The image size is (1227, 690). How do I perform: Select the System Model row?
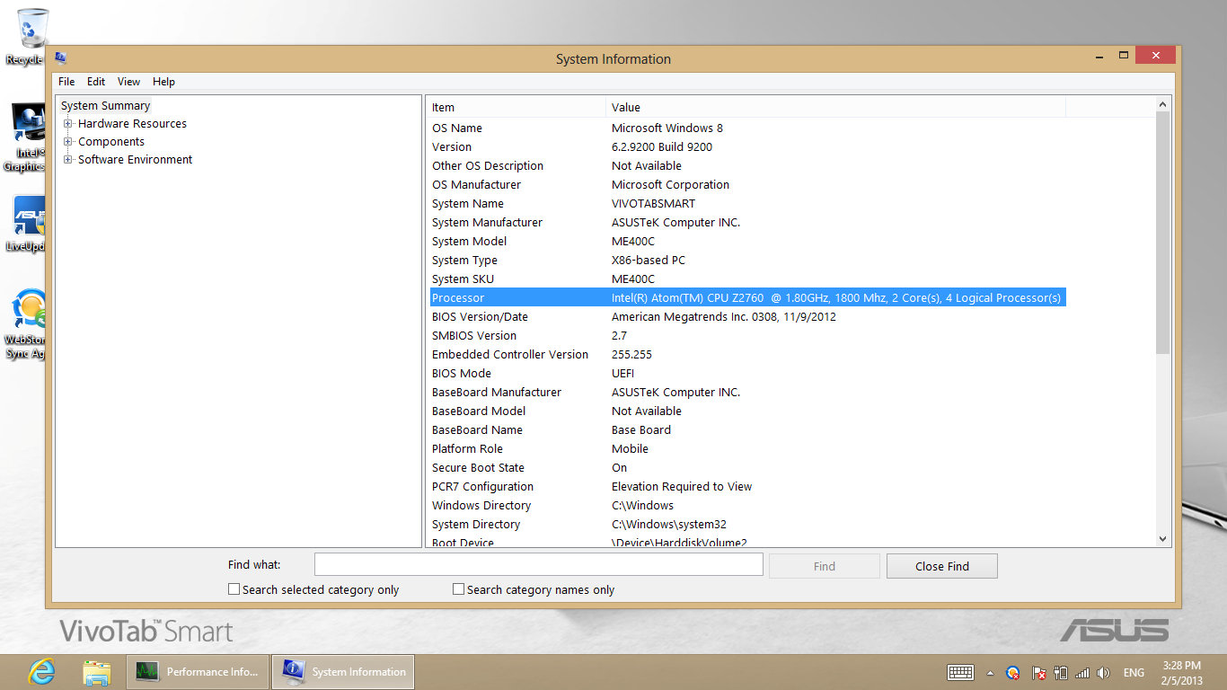pos(747,241)
